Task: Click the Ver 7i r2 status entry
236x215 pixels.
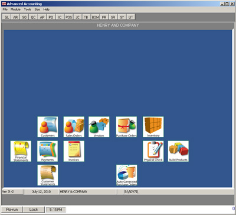Action: coord(12,192)
